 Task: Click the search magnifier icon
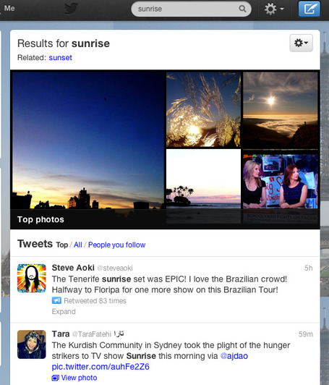point(242,9)
